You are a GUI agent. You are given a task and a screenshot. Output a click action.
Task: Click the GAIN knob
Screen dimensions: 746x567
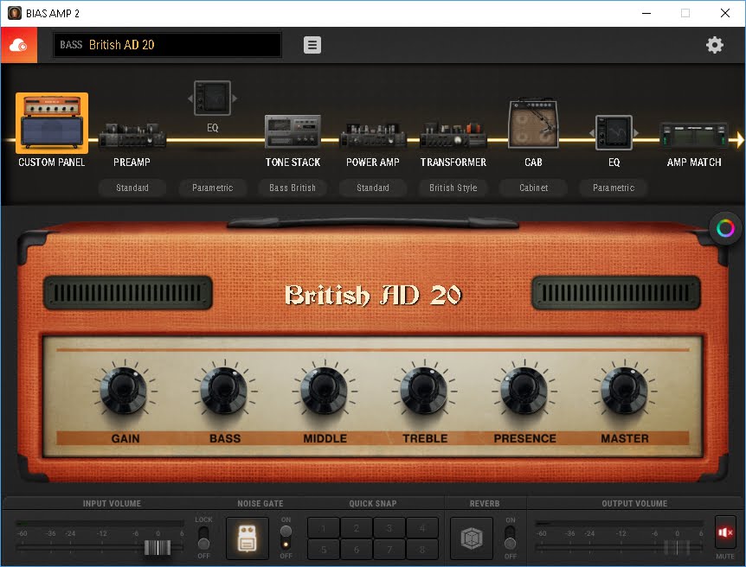(x=125, y=392)
